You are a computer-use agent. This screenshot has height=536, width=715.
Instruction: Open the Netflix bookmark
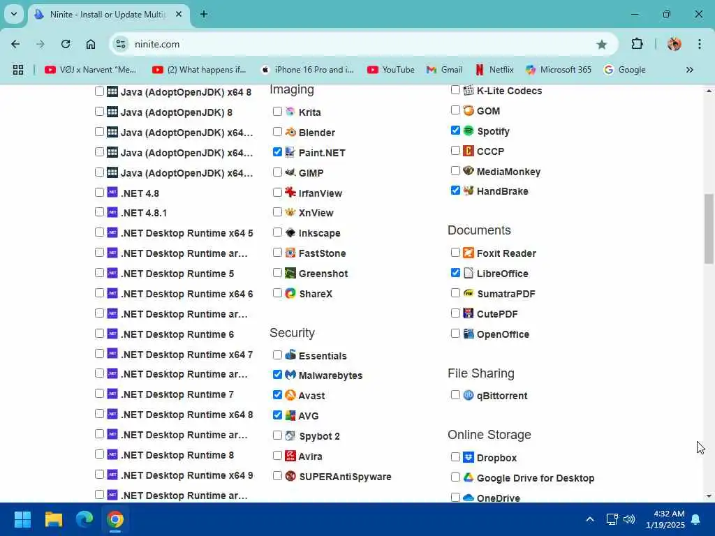(x=495, y=70)
